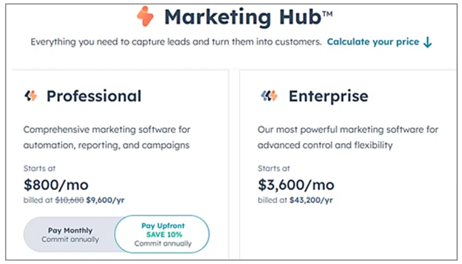Click the Enterprise tier icon

(x=269, y=96)
